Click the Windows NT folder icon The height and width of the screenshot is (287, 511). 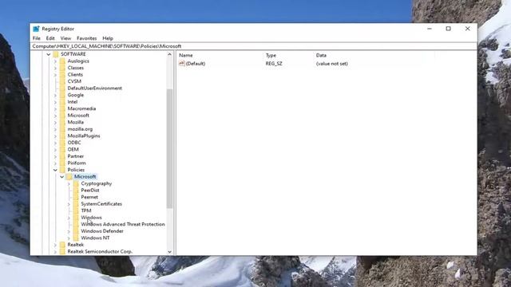click(x=76, y=238)
